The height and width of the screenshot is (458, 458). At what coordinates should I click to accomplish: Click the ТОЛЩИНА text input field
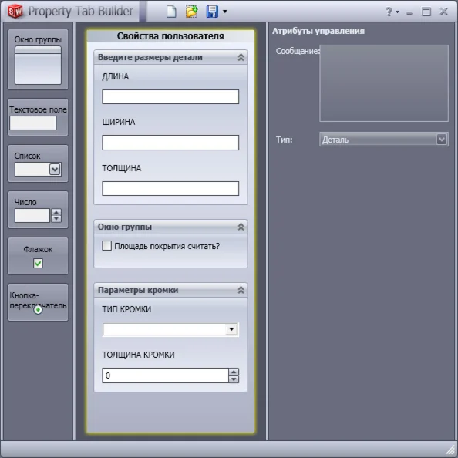(170, 188)
